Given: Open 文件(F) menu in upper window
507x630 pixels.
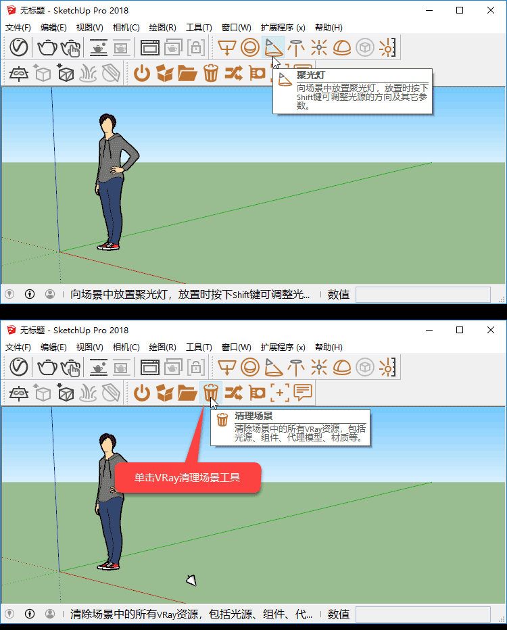Looking at the screenshot, I should (x=18, y=27).
